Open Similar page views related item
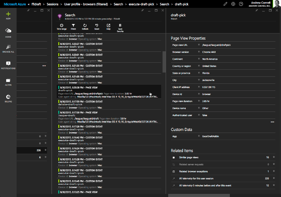Image resolution: width=281 pixels, height=197 pixels. 223,157
